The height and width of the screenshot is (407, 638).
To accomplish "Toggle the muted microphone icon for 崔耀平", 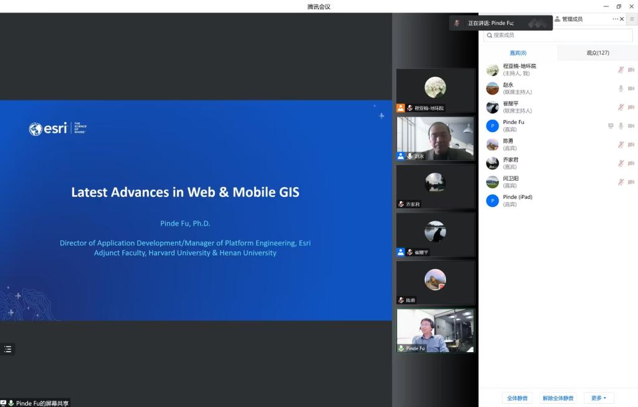I will [x=621, y=107].
